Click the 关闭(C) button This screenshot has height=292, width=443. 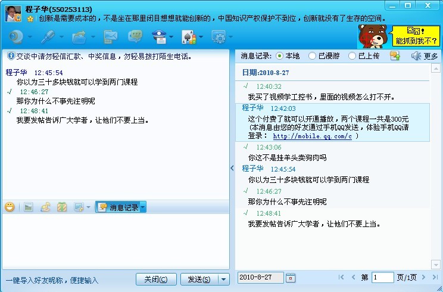pos(156,279)
